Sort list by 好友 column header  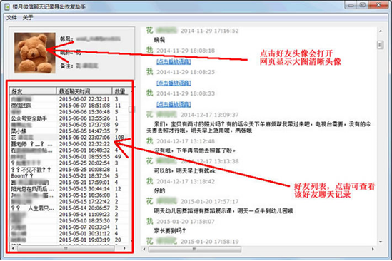(x=33, y=91)
